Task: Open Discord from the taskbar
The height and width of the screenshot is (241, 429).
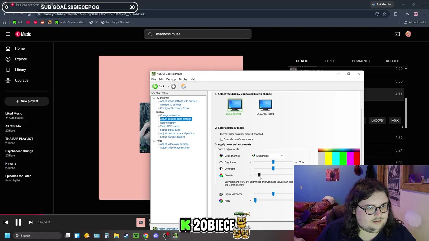Action: pos(156,236)
